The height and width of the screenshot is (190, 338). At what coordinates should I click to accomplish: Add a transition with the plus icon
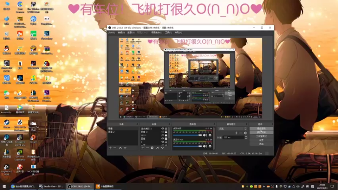[236, 133]
